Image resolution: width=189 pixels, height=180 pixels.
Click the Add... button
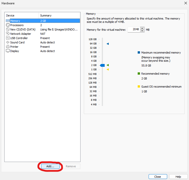tap(50, 166)
